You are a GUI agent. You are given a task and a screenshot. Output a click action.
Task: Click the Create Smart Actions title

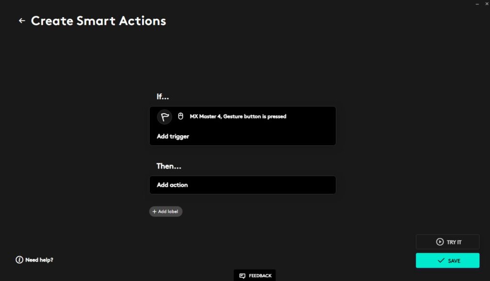(x=98, y=21)
